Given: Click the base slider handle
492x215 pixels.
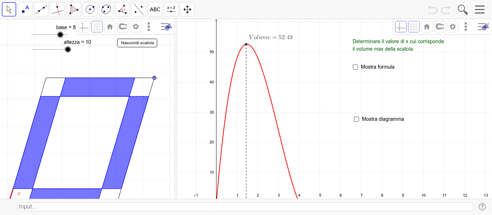Looking at the screenshot, I should [60, 35].
